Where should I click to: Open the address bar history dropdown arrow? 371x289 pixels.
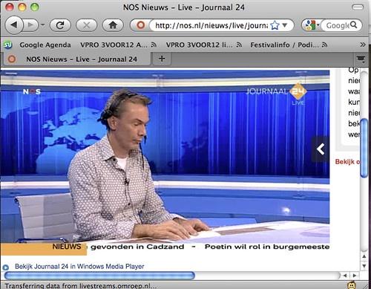[x=285, y=25]
